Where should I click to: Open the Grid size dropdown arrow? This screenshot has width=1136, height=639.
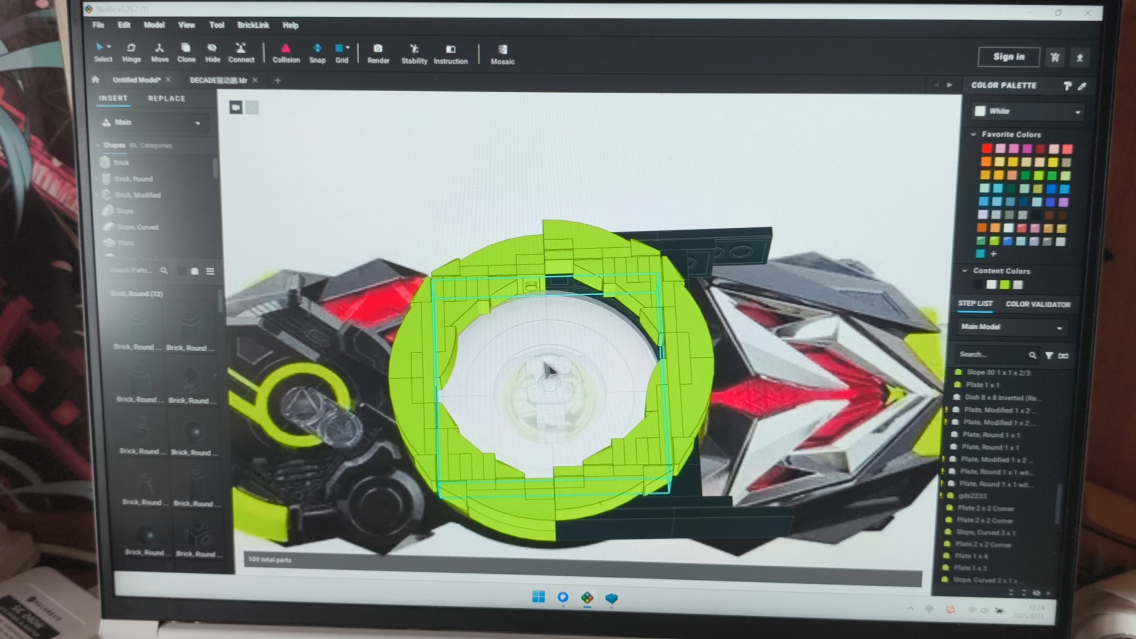(x=347, y=47)
